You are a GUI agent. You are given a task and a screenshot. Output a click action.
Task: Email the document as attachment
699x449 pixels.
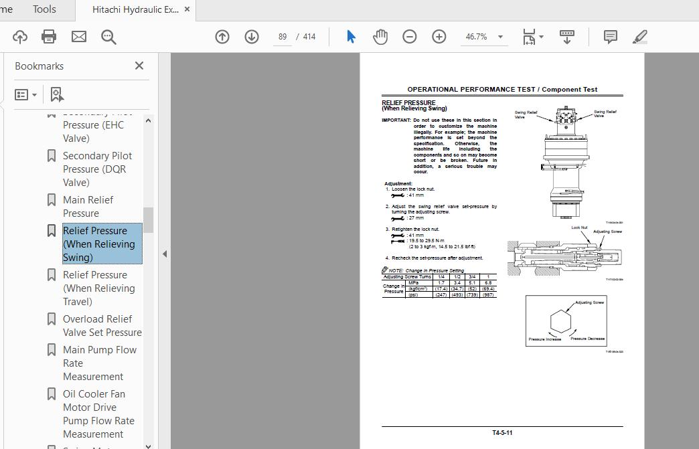pyautogui.click(x=78, y=37)
